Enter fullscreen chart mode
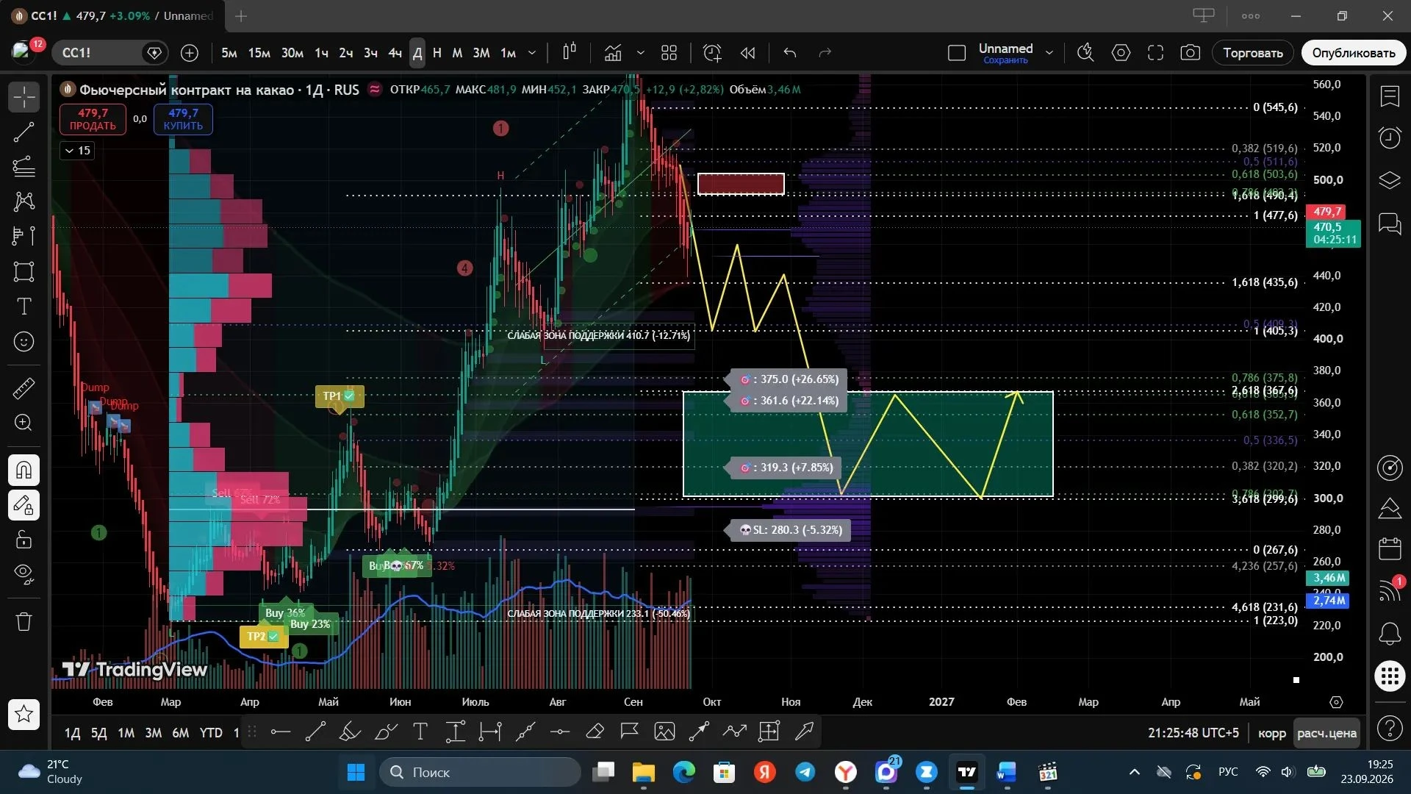 pyautogui.click(x=1155, y=53)
